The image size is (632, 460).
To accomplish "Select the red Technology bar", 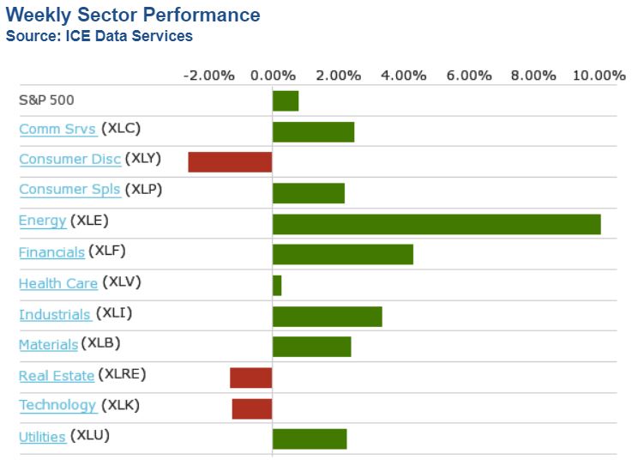I will (251, 409).
